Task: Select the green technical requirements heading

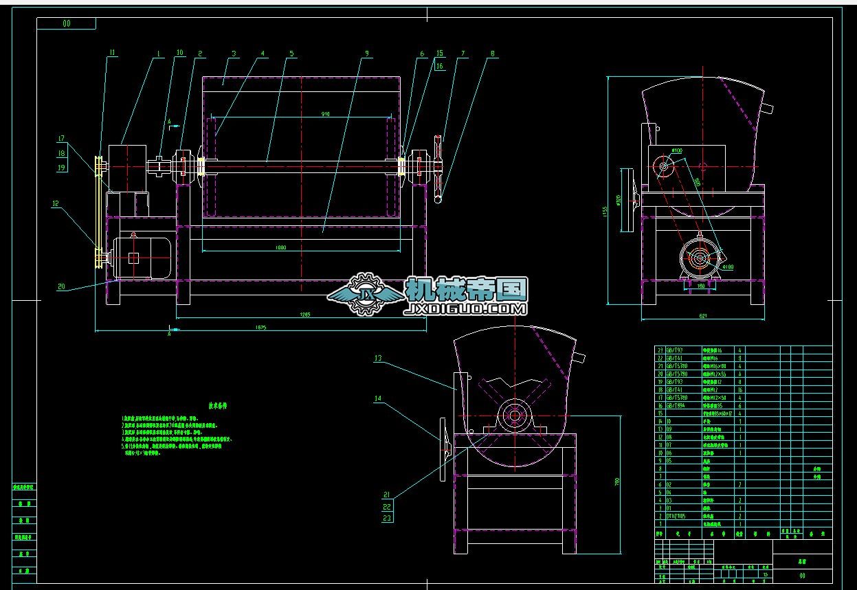Action: point(219,405)
